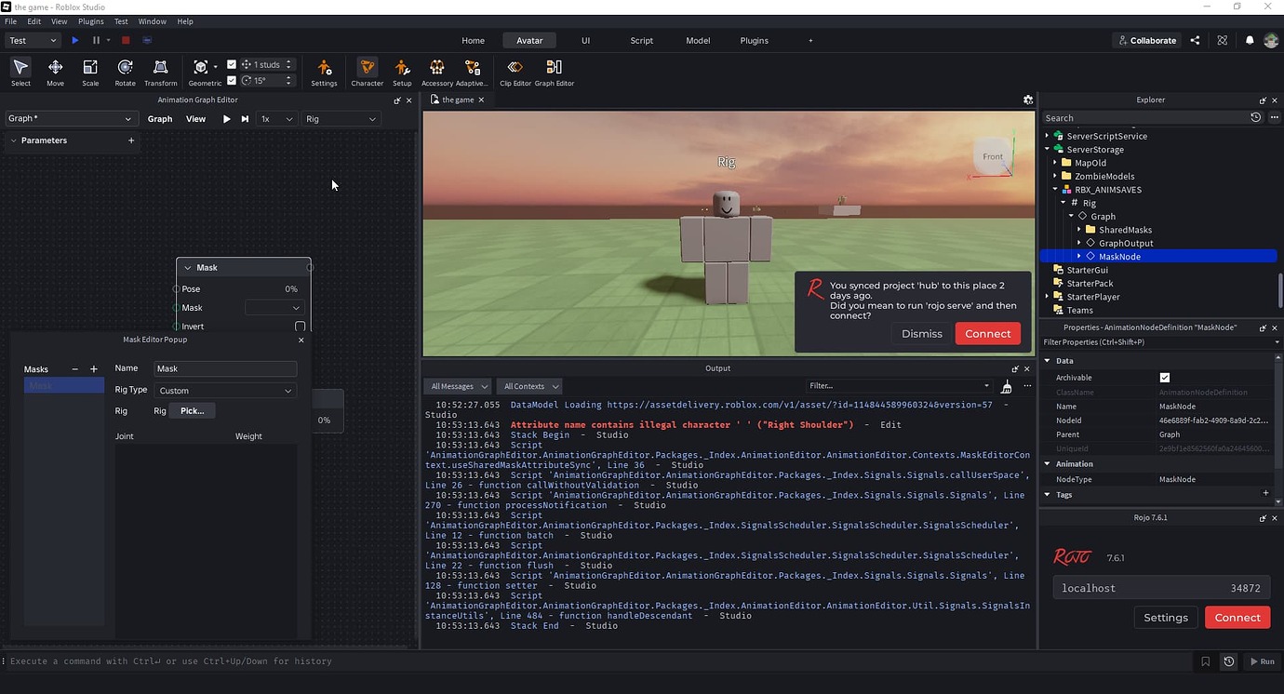Open the All Messages filter dropdown

click(459, 386)
